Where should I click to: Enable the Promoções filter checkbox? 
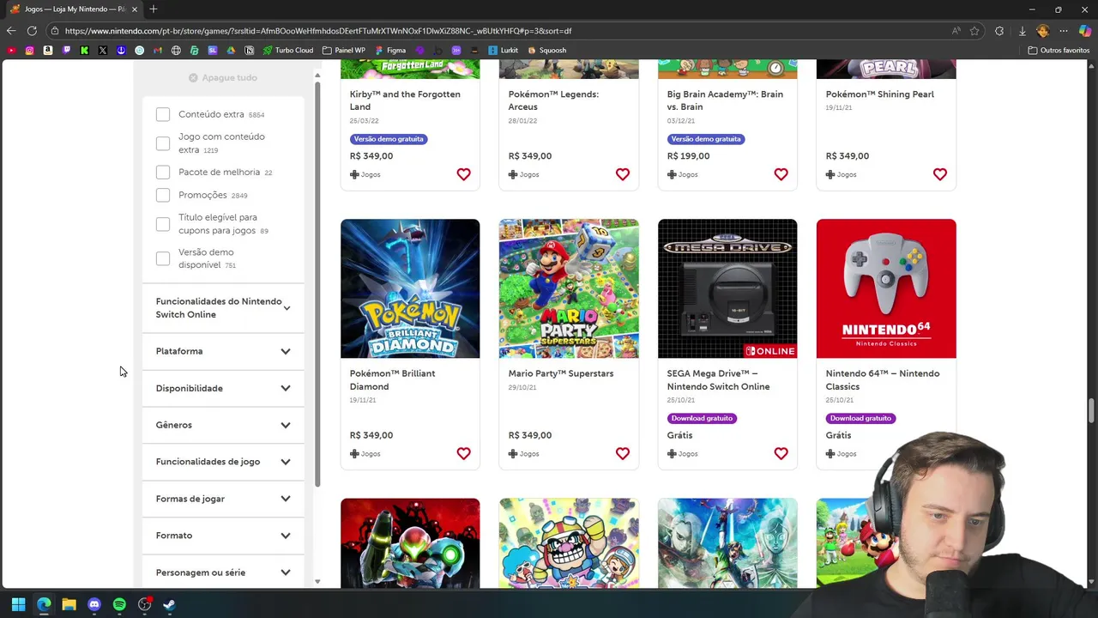coord(163,195)
